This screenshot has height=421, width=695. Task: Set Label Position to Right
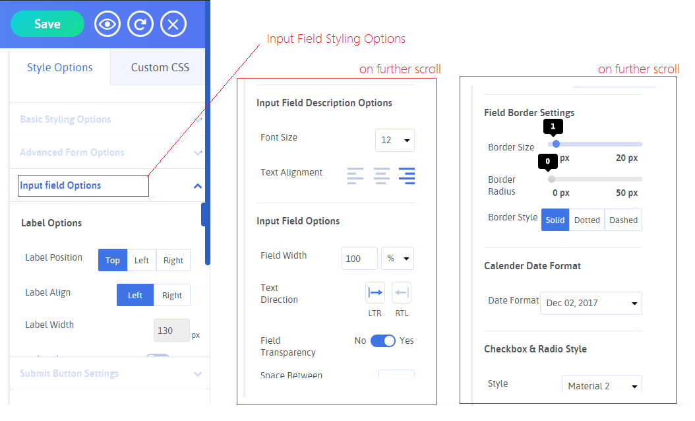click(173, 260)
